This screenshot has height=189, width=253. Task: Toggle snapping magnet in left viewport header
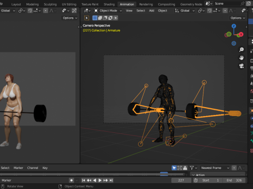(30, 10)
